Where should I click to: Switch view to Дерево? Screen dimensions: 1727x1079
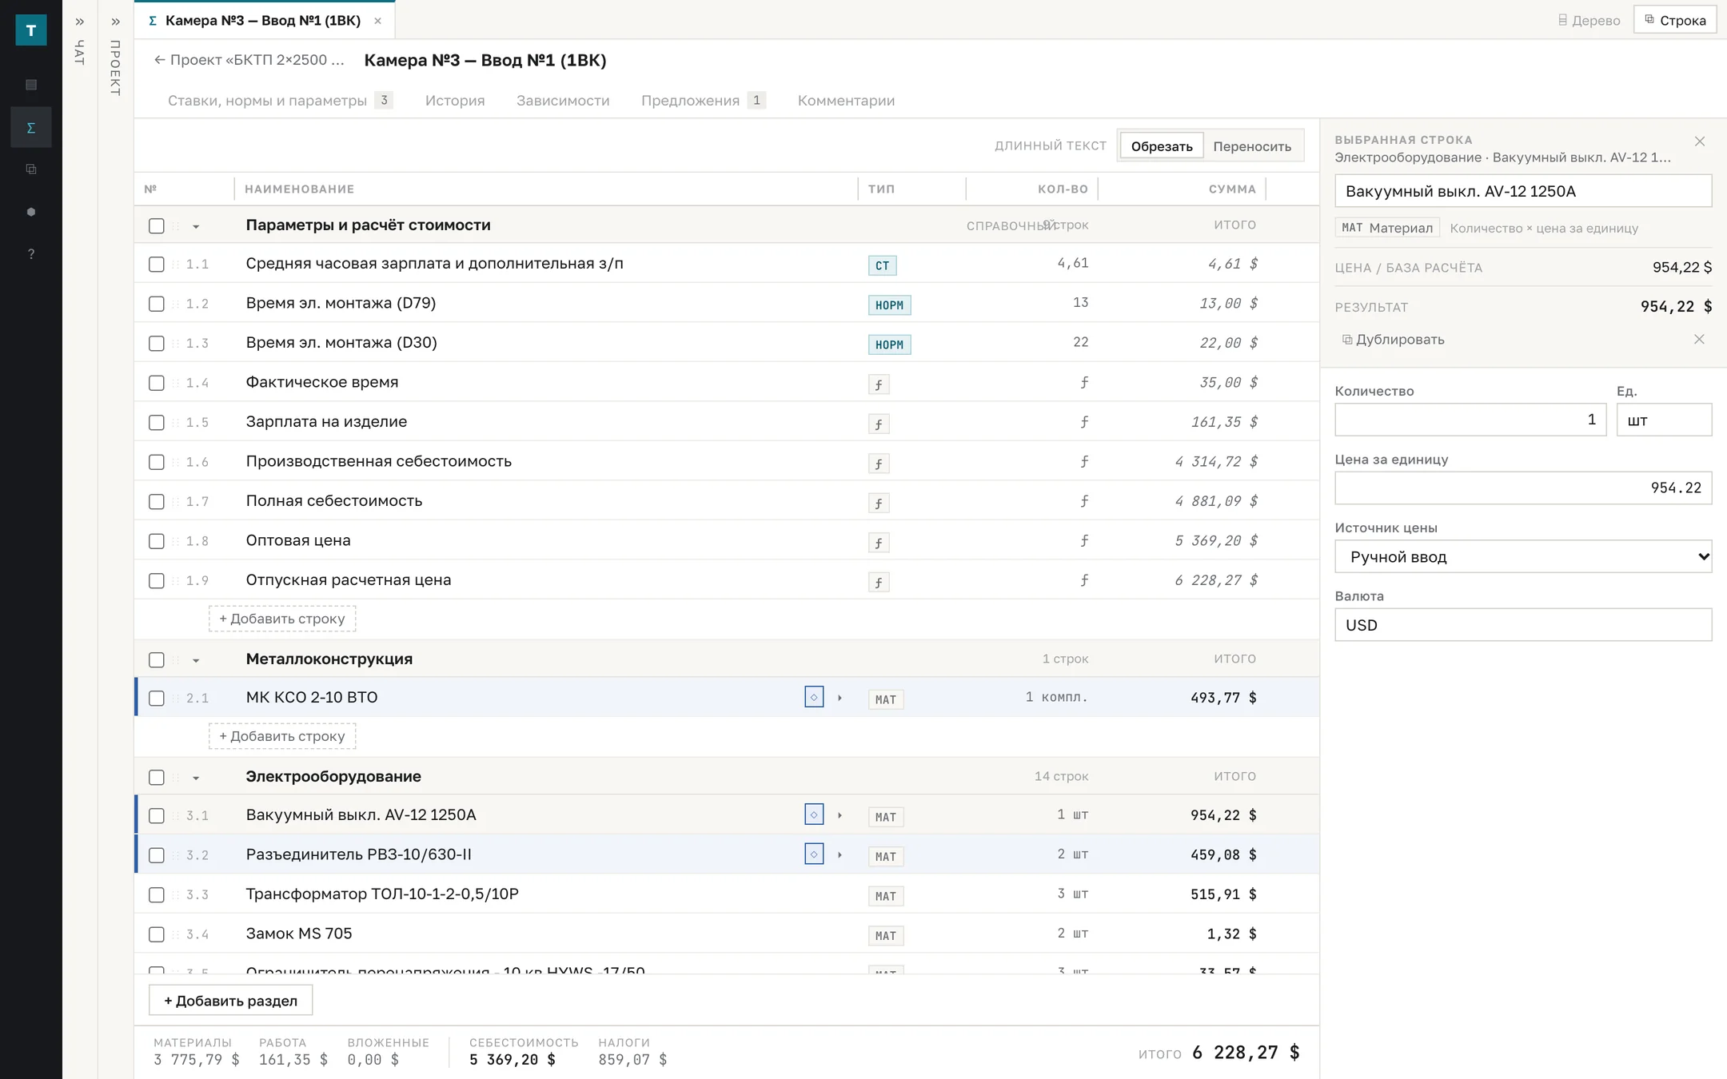1589,20
